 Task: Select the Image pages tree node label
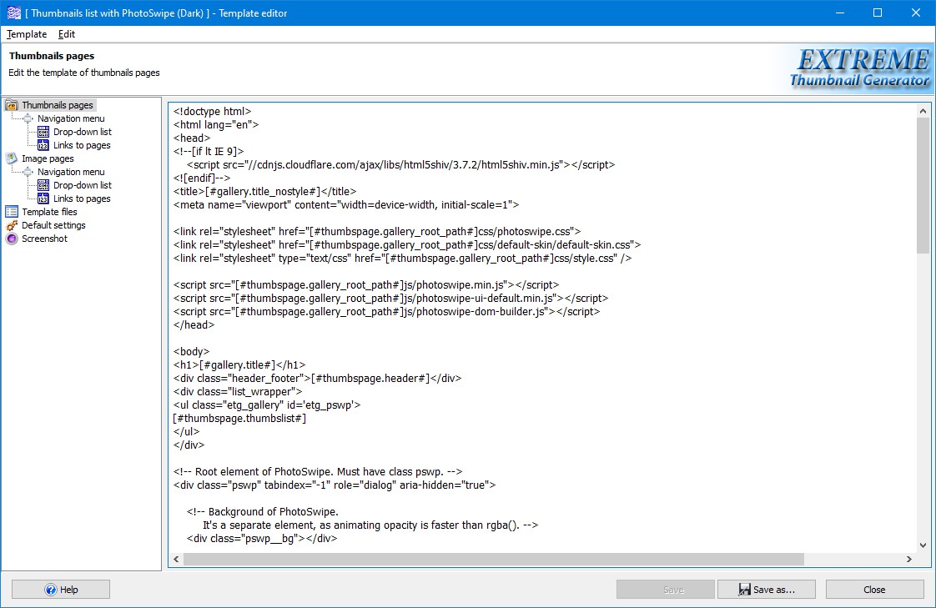(x=48, y=158)
